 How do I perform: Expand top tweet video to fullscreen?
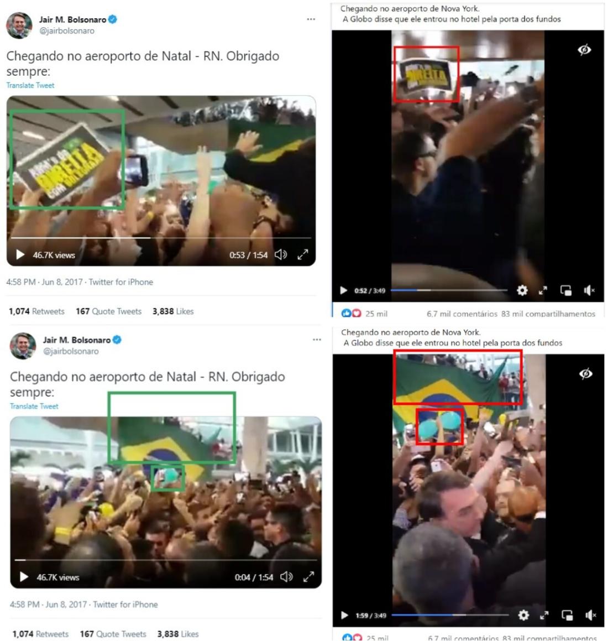pyautogui.click(x=303, y=254)
